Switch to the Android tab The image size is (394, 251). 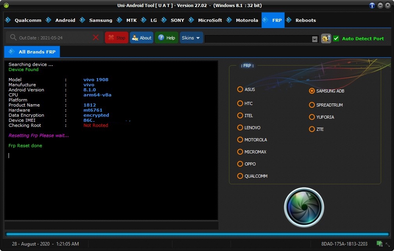tap(60, 20)
